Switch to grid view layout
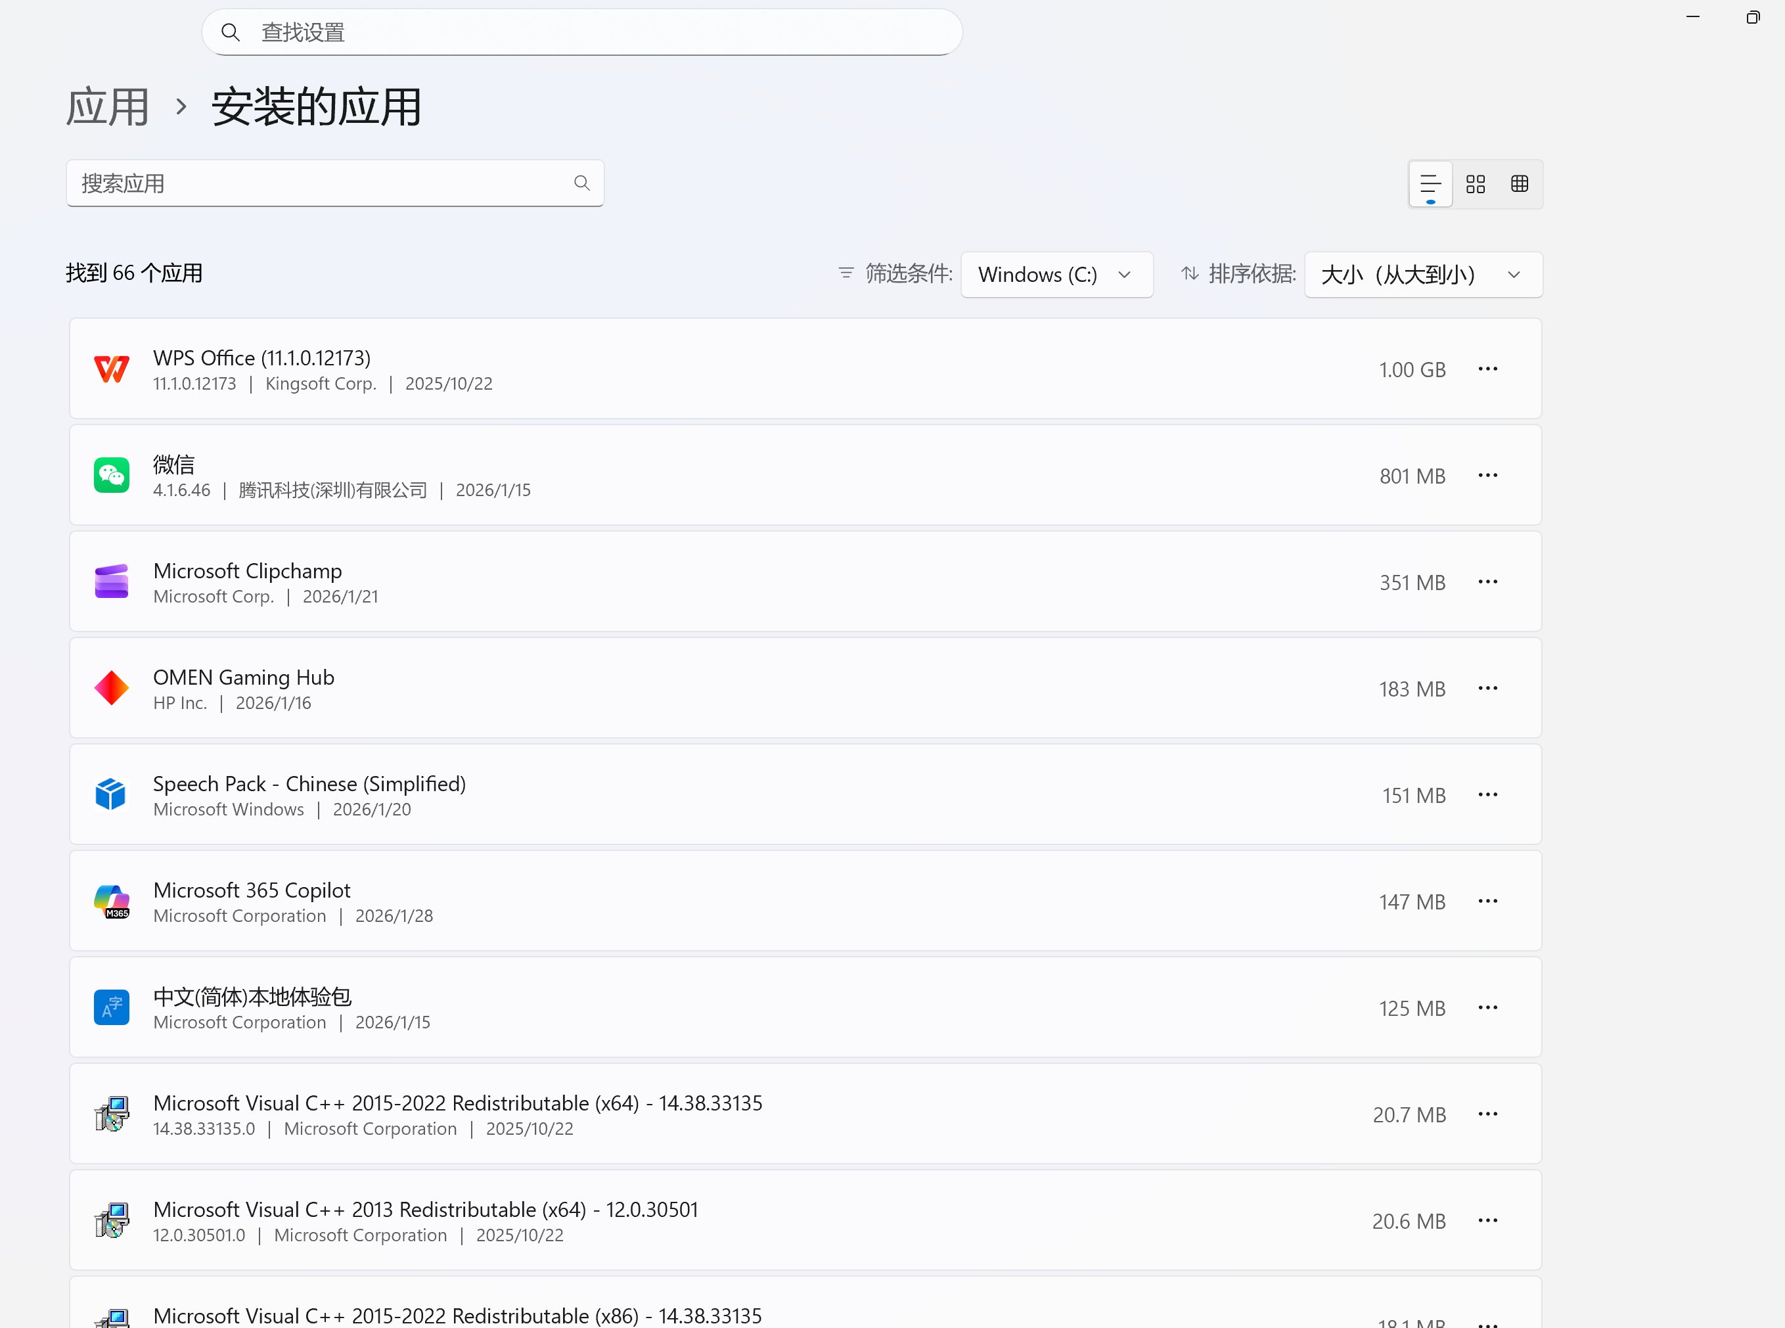1785x1328 pixels. click(x=1476, y=183)
